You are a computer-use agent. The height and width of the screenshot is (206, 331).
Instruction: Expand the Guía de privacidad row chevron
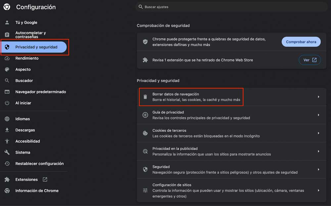click(x=318, y=115)
